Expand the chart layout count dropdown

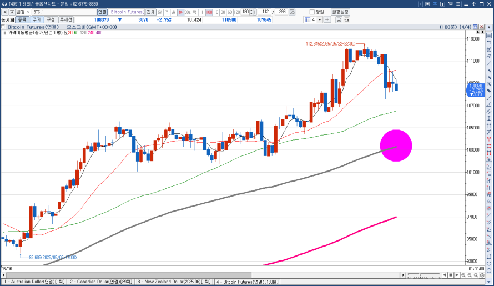[319, 19]
